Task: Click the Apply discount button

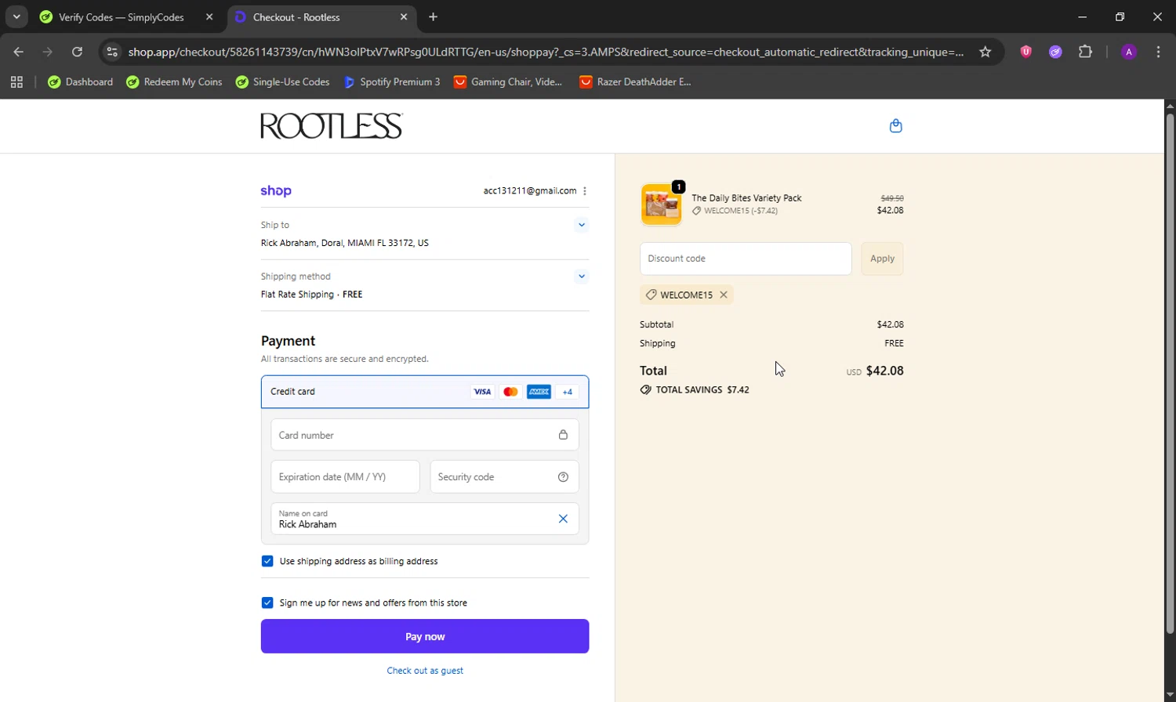Action: (x=882, y=259)
